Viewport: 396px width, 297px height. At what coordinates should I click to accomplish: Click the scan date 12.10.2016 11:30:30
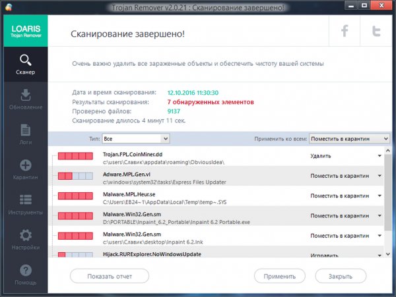(x=193, y=92)
